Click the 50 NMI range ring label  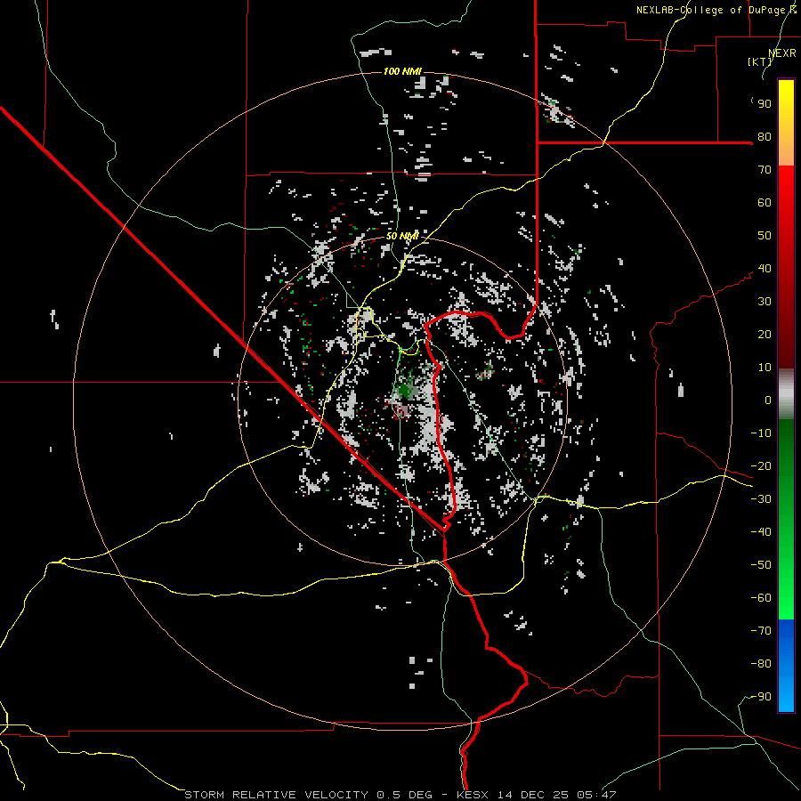402,236
